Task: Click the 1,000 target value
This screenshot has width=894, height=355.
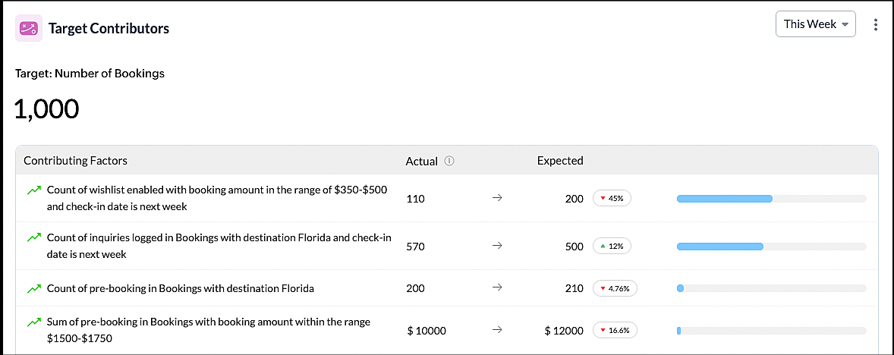Action: 46,109
